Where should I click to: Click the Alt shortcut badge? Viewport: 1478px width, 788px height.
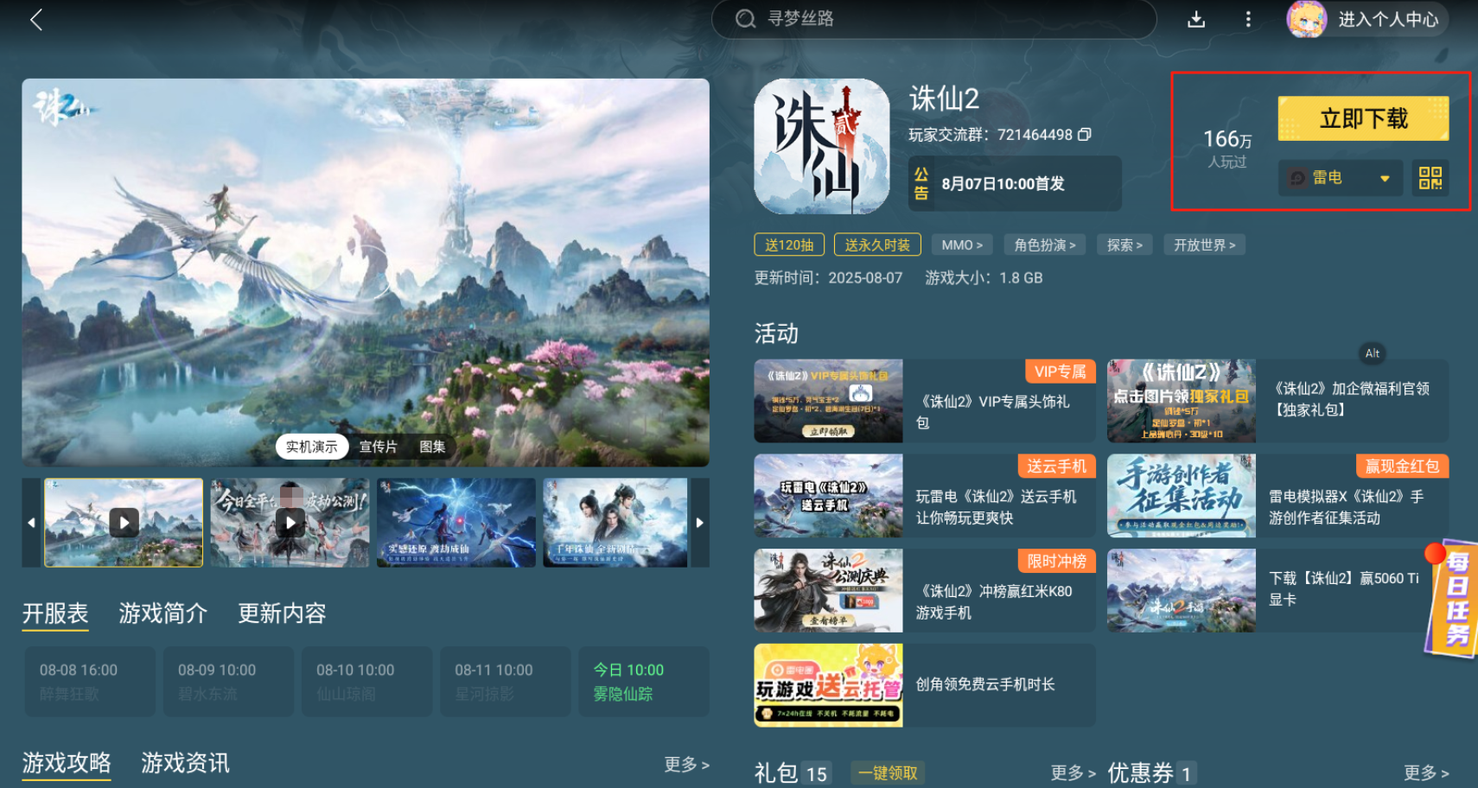coord(1372,353)
